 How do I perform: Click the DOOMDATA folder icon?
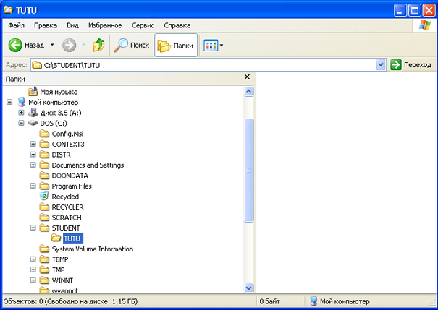click(44, 176)
